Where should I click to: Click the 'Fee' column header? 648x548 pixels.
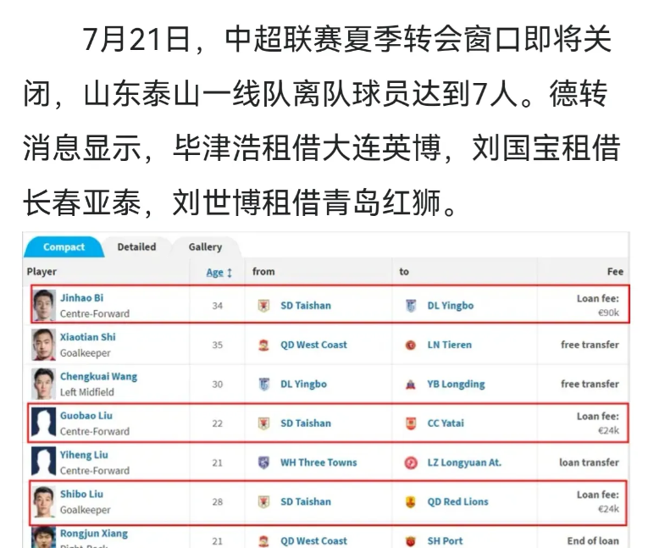click(x=615, y=272)
